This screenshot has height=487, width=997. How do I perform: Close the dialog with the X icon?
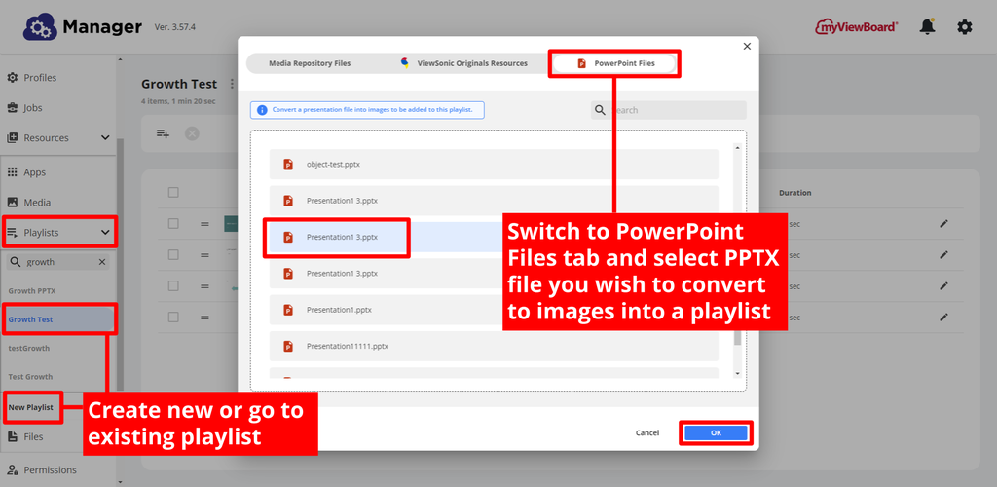747,47
